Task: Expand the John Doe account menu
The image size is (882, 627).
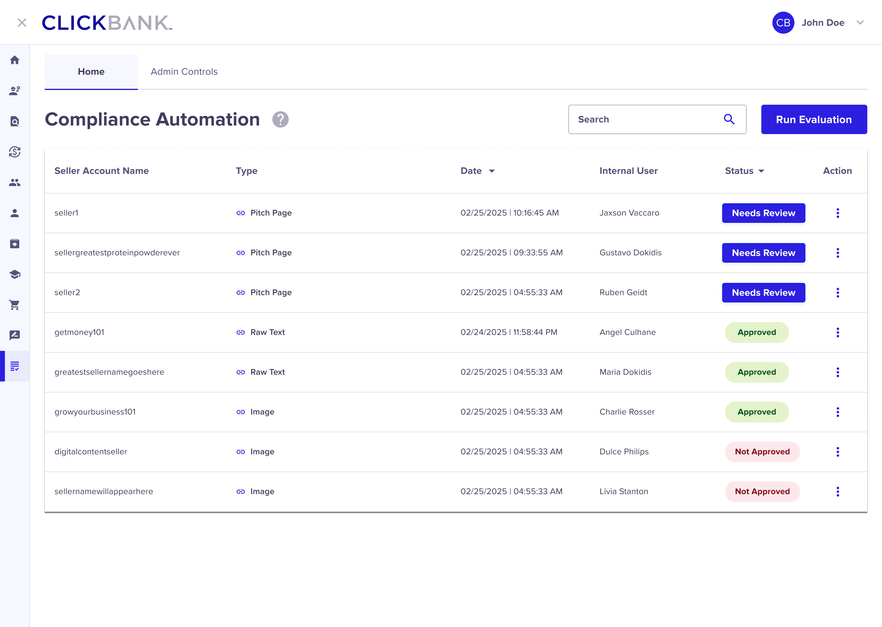Action: (x=860, y=23)
